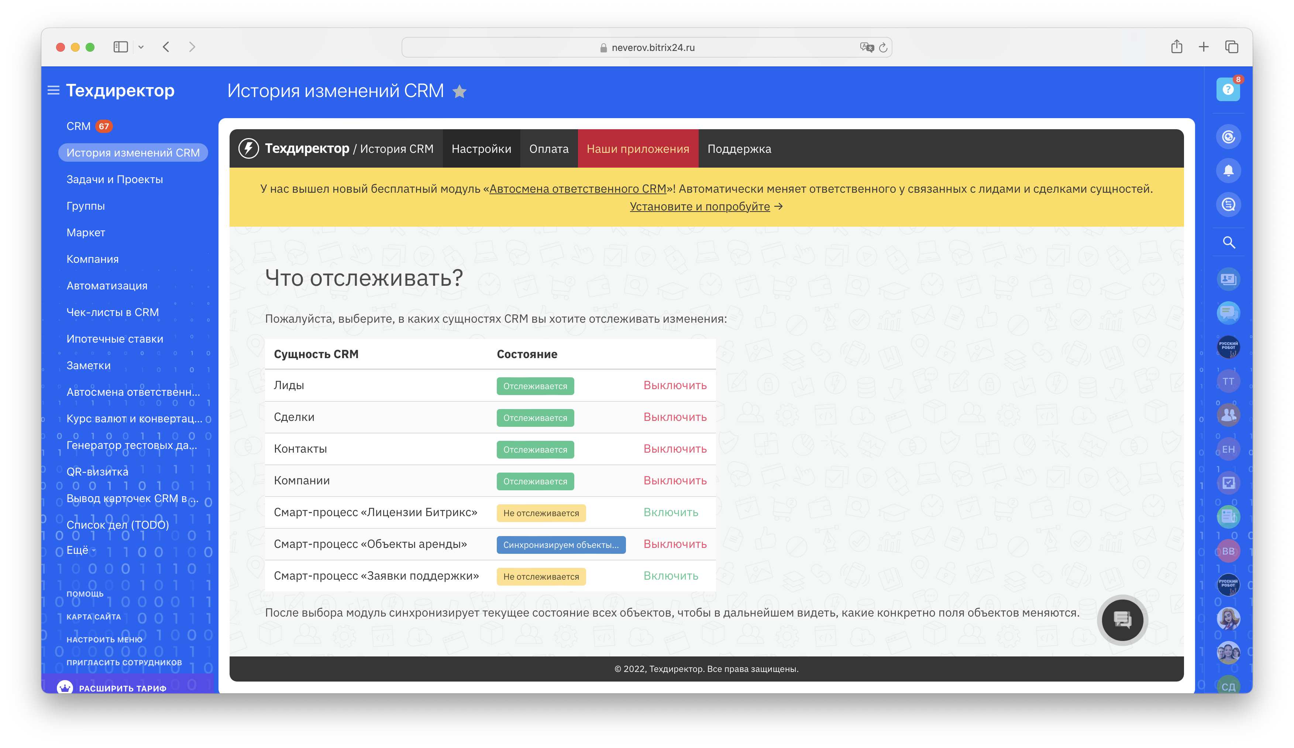Turn on tracking for «Заявки поддержки»
The image size is (1294, 748).
[x=671, y=576]
